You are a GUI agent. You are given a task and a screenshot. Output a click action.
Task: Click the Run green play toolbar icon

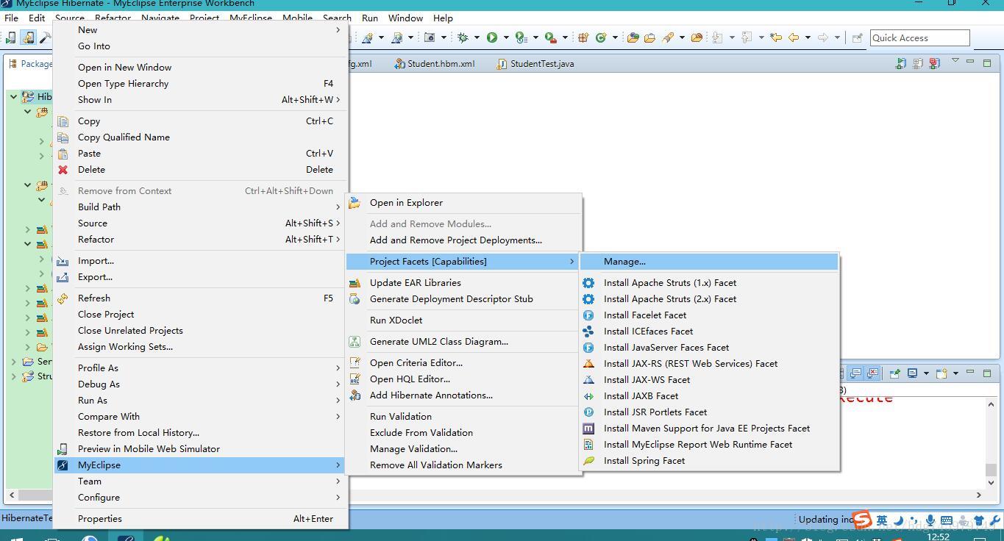(x=492, y=37)
